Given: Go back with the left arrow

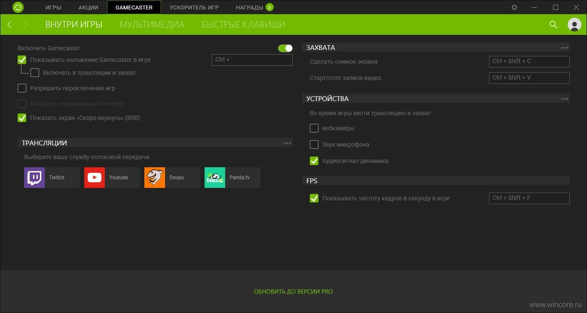Looking at the screenshot, I should tap(9, 25).
